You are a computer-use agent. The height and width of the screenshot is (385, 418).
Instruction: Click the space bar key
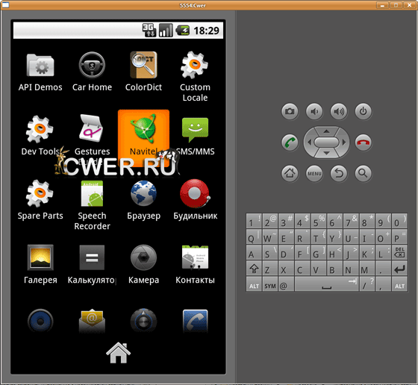[327, 284]
